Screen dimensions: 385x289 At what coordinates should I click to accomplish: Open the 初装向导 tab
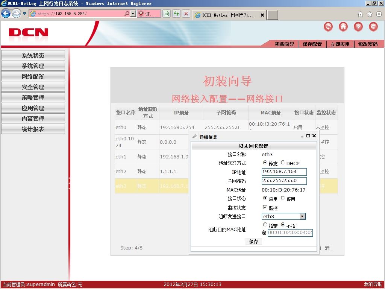[x=284, y=44]
